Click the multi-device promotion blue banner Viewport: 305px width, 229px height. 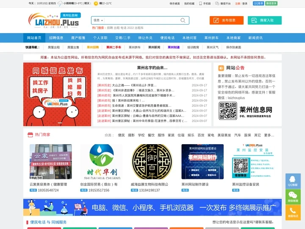[x=152, y=207]
